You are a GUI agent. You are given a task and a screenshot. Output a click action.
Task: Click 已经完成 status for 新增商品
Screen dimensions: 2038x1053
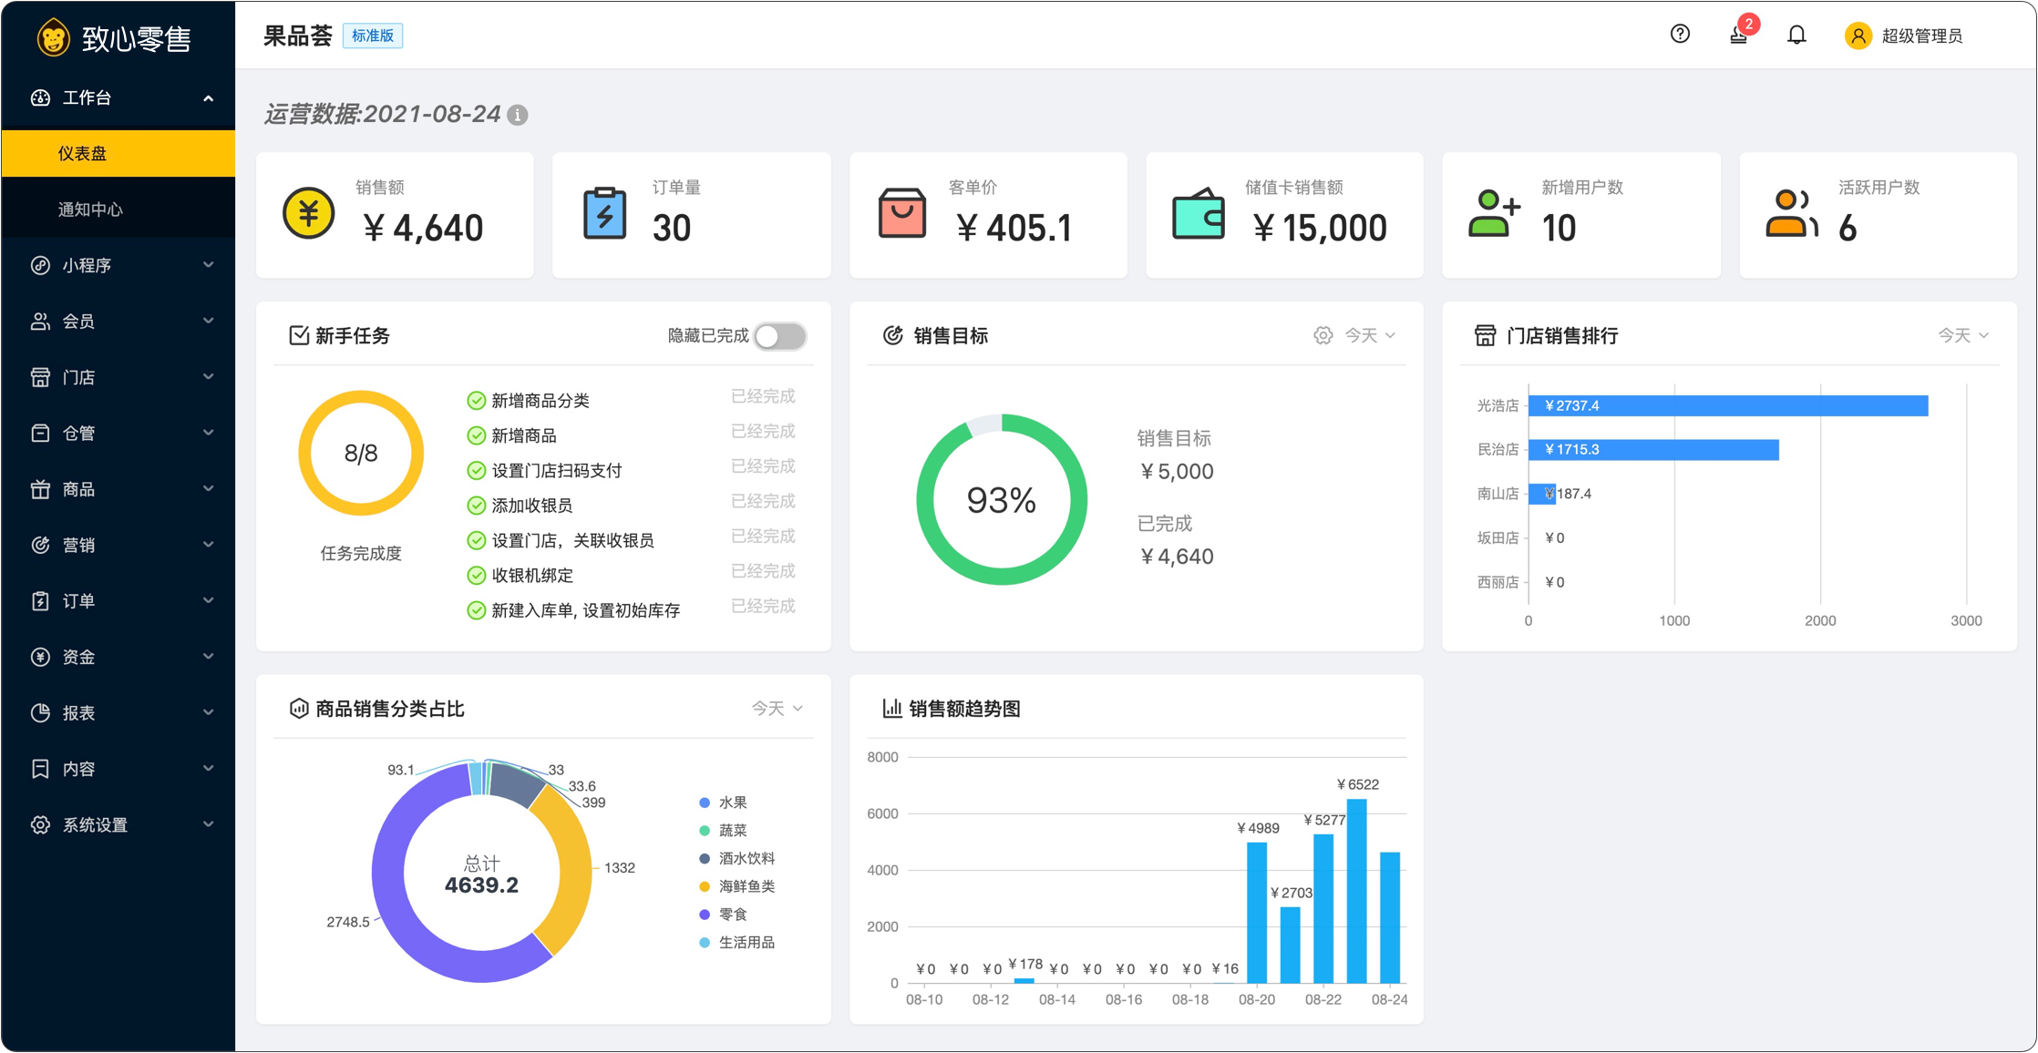coord(763,431)
